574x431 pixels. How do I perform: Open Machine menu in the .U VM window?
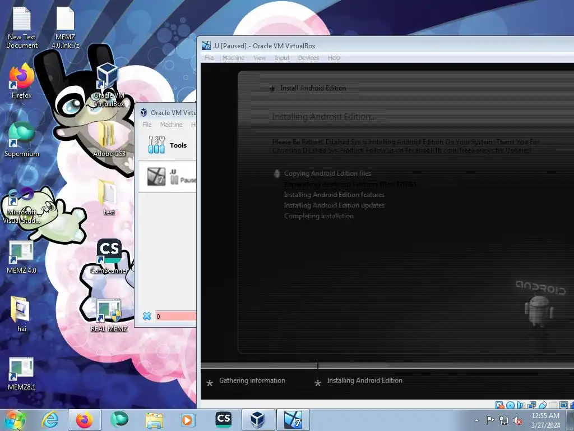tap(233, 58)
